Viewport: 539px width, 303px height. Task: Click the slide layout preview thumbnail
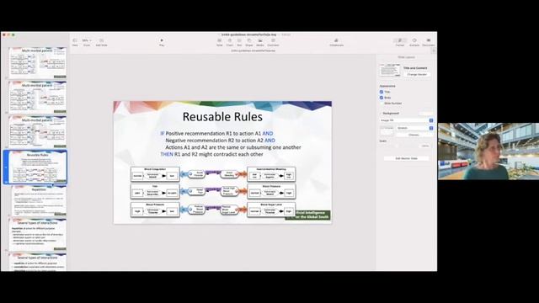point(390,71)
